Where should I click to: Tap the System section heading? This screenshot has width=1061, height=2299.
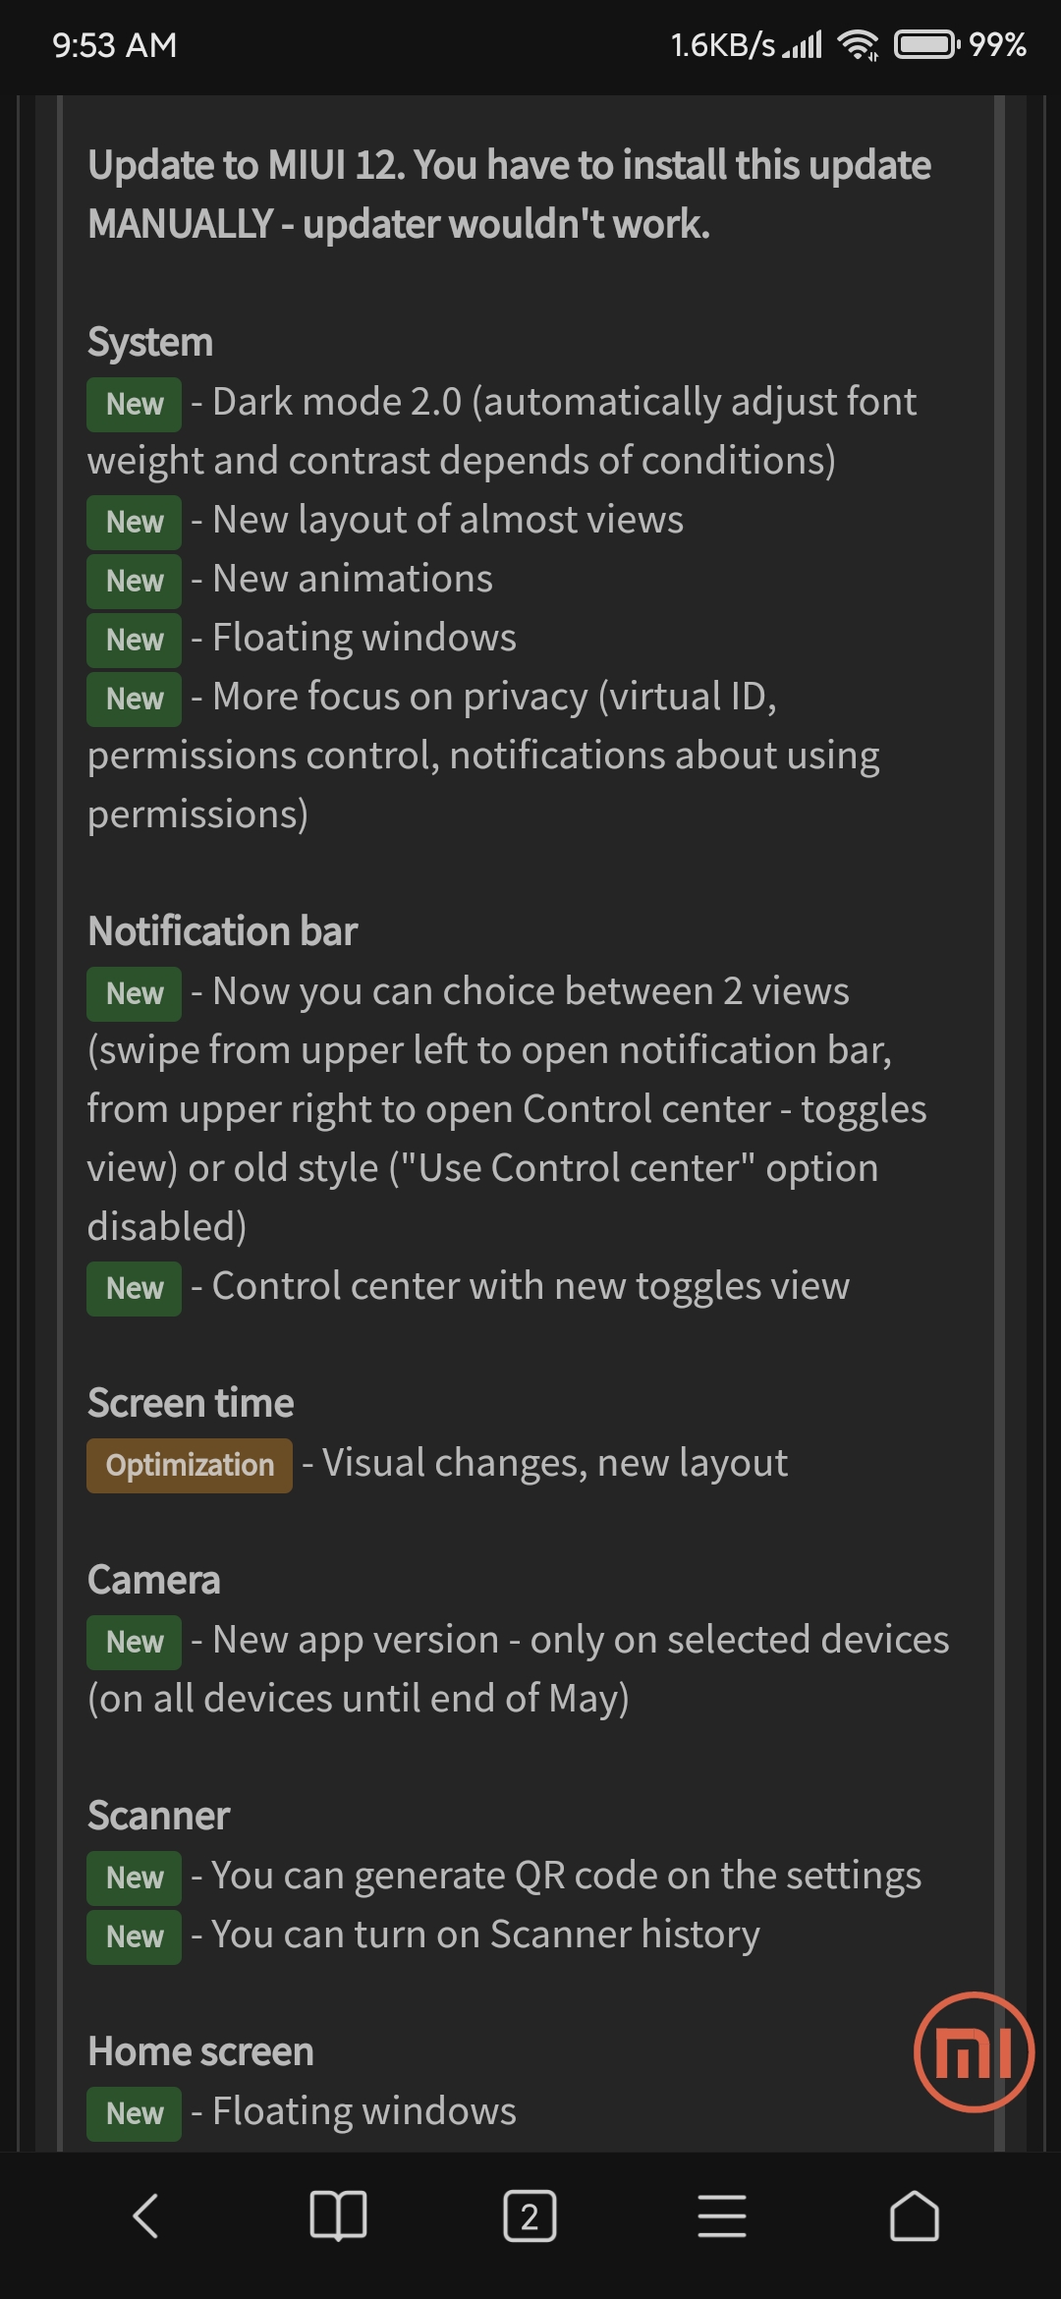tap(150, 342)
